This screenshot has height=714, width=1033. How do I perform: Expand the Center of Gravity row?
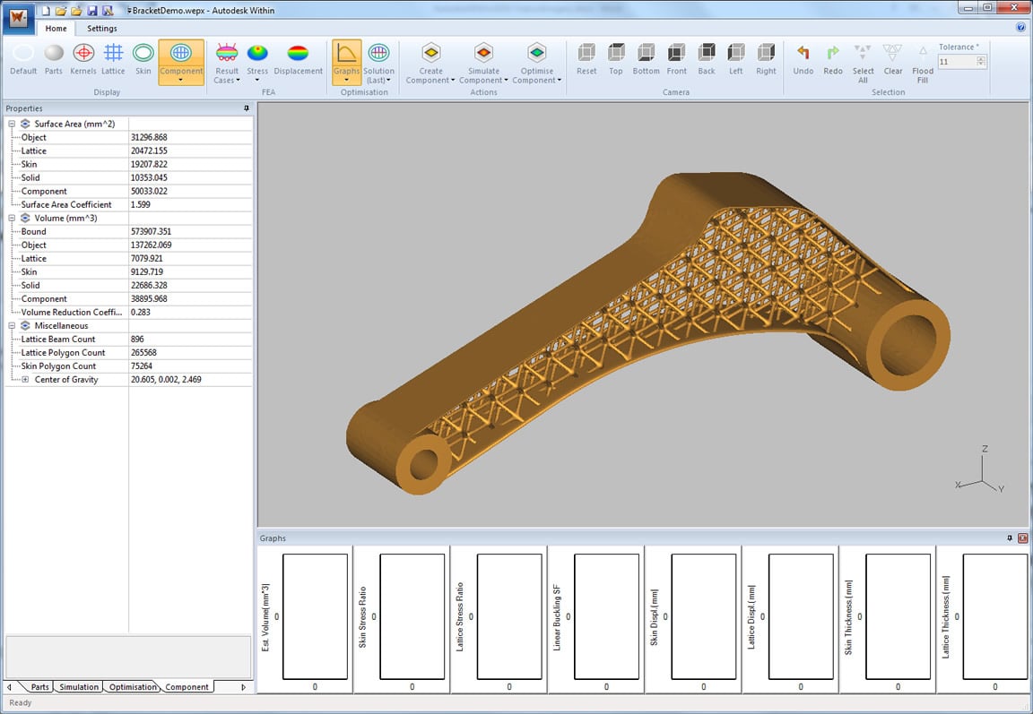coord(25,380)
